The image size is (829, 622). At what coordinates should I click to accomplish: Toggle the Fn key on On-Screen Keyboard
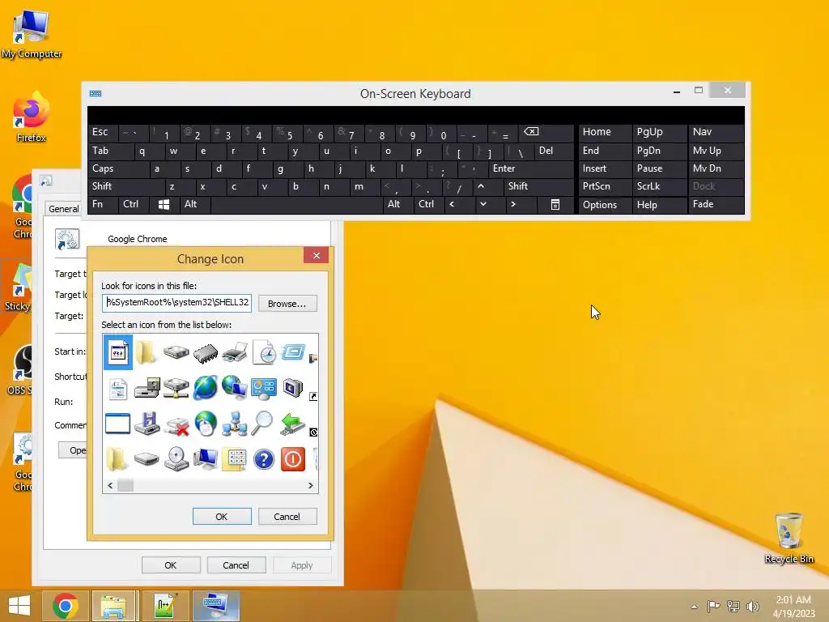pos(103,205)
